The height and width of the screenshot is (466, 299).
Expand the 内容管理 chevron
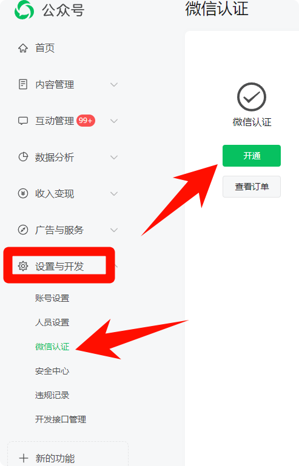click(114, 85)
